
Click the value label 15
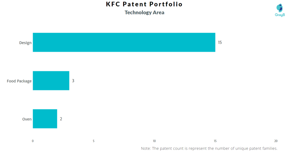point(220,42)
